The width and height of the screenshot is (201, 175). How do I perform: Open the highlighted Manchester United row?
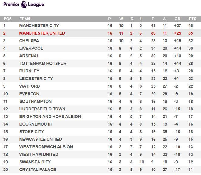click(x=101, y=33)
